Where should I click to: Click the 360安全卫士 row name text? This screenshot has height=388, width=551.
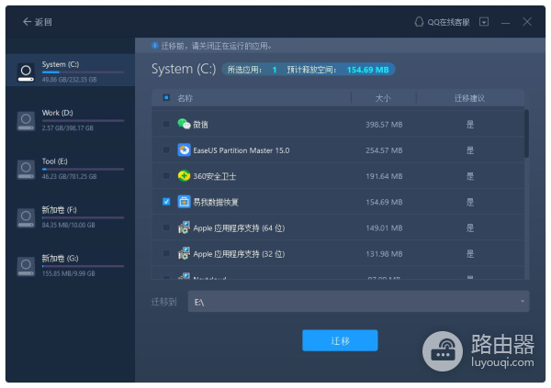click(x=214, y=176)
